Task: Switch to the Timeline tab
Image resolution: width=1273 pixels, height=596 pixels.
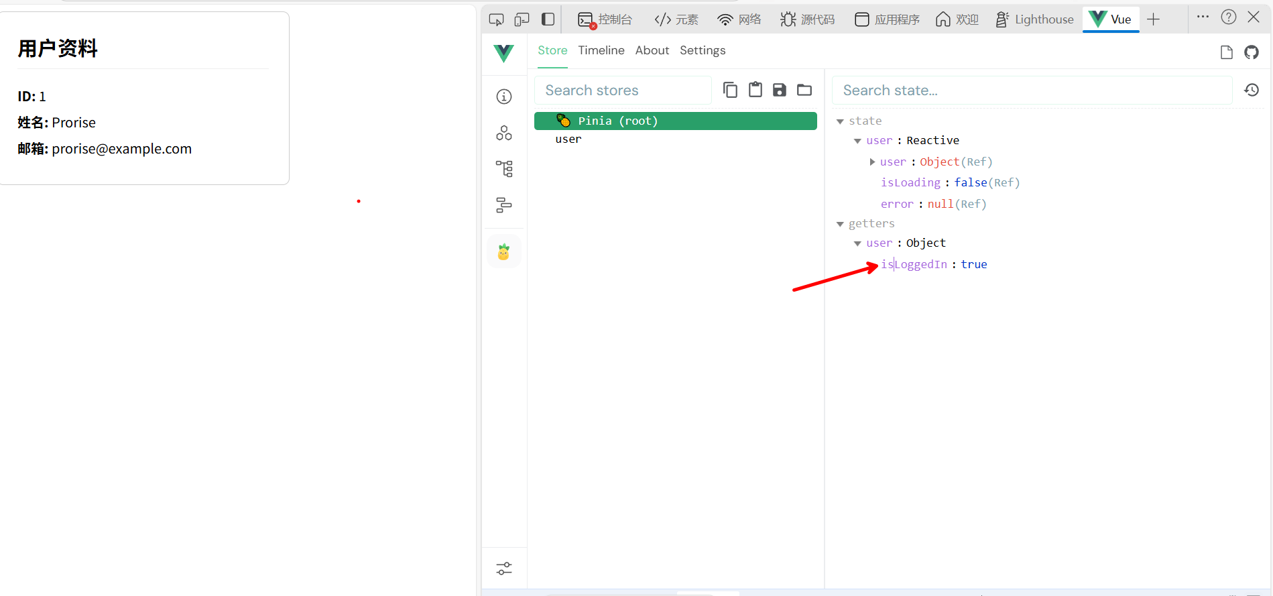Action: pyautogui.click(x=601, y=50)
